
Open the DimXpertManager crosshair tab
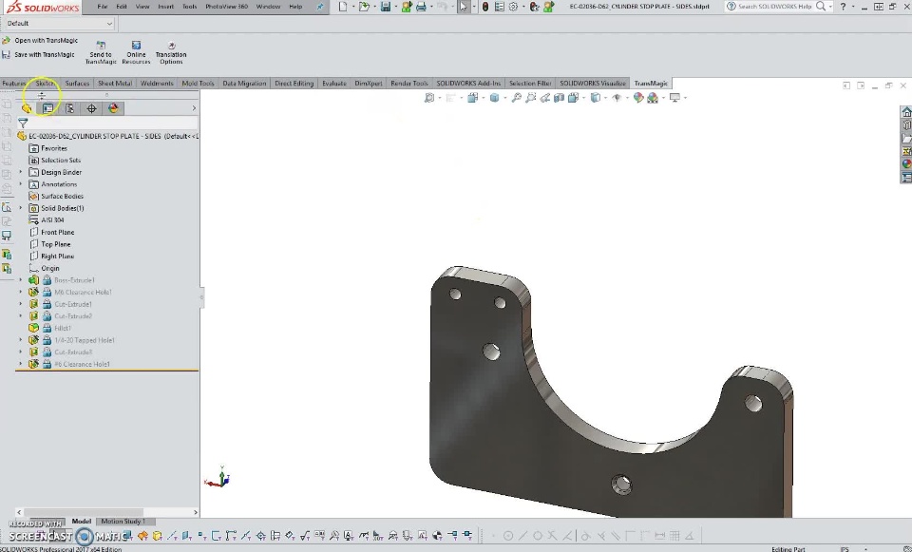point(92,108)
